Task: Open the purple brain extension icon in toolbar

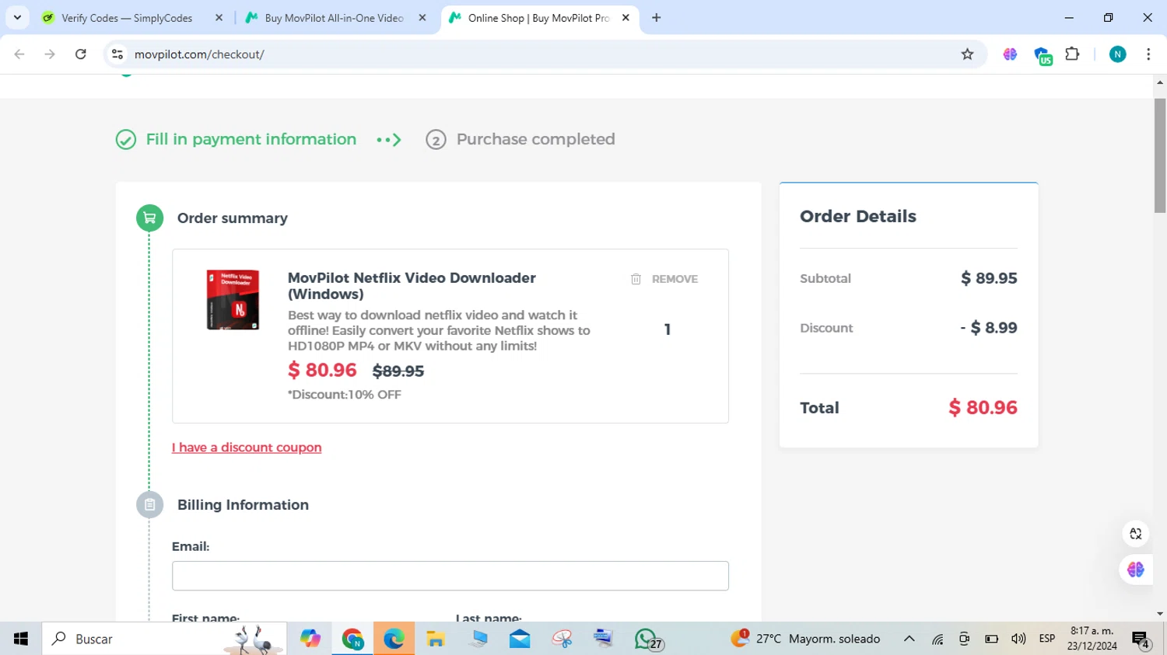Action: 1010,54
